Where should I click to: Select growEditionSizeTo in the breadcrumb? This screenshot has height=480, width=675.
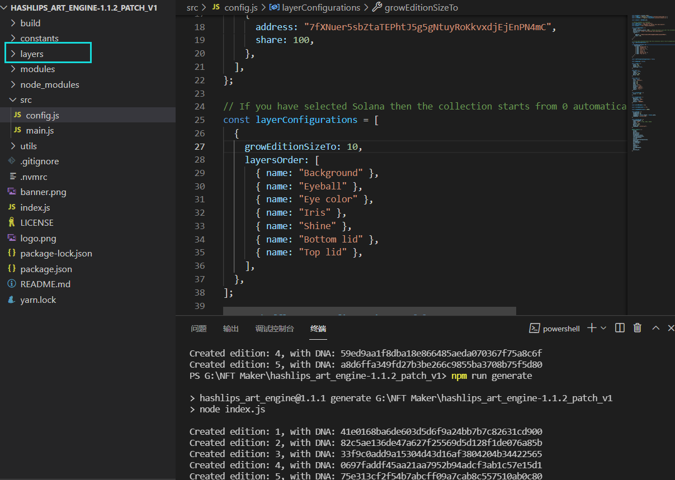pos(421,8)
